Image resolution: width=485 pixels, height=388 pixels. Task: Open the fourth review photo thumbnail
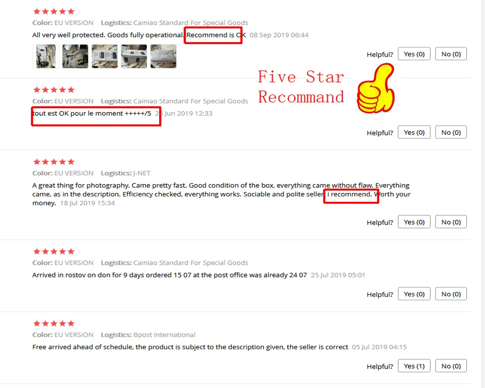[x=134, y=56]
